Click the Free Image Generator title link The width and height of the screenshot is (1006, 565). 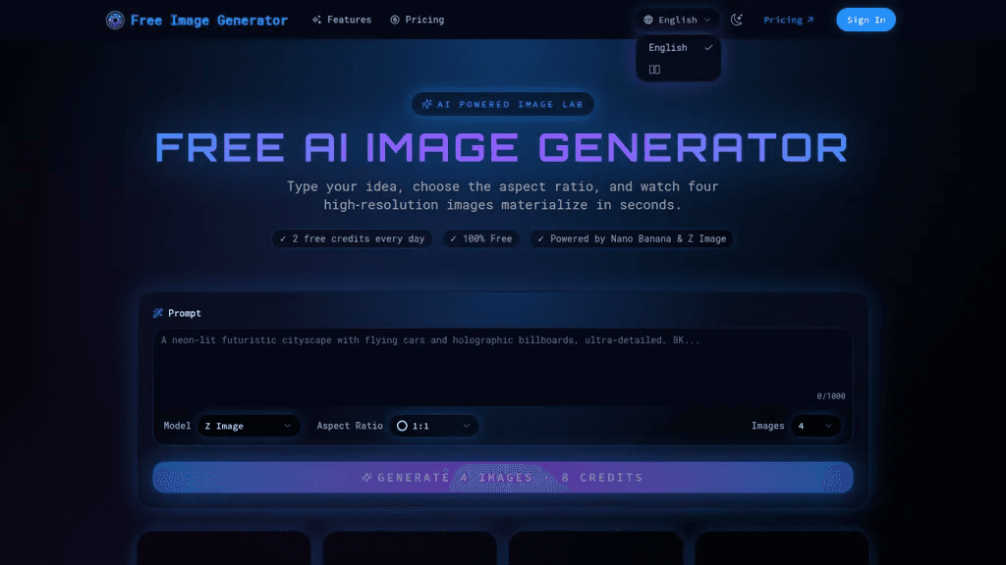coord(209,20)
